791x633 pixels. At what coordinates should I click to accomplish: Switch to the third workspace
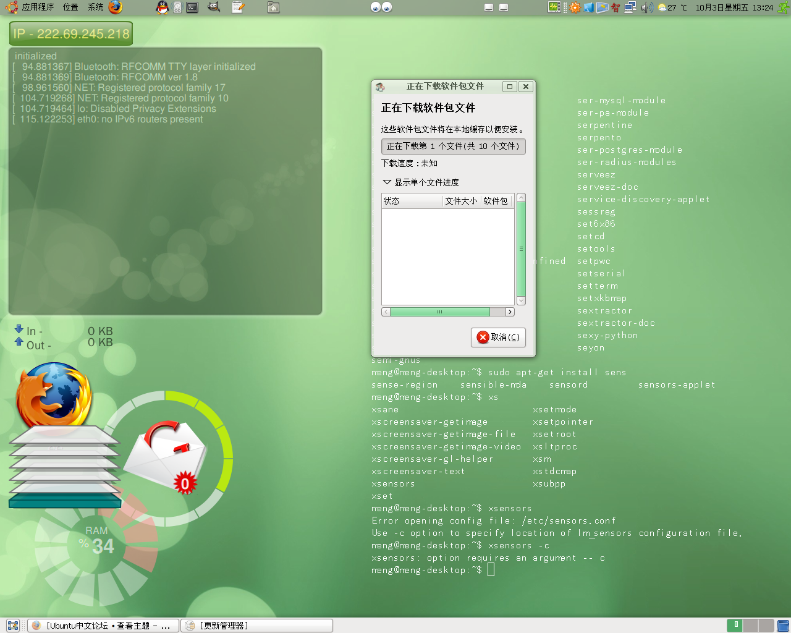point(766,626)
